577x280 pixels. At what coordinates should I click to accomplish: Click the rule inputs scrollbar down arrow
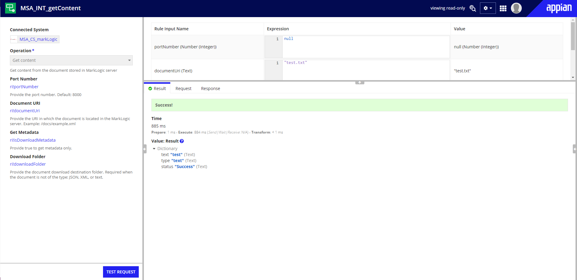click(573, 77)
